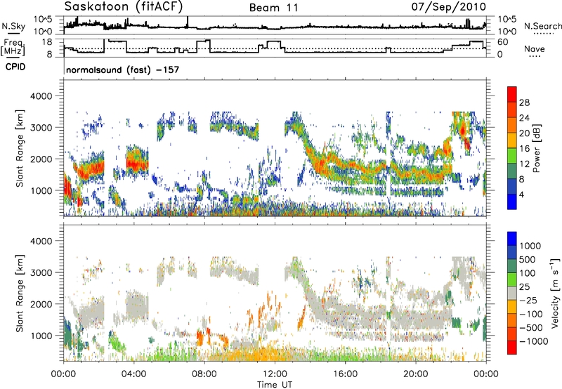Click the '20:00' time axis label
This screenshot has height=389, width=562.
click(416, 374)
